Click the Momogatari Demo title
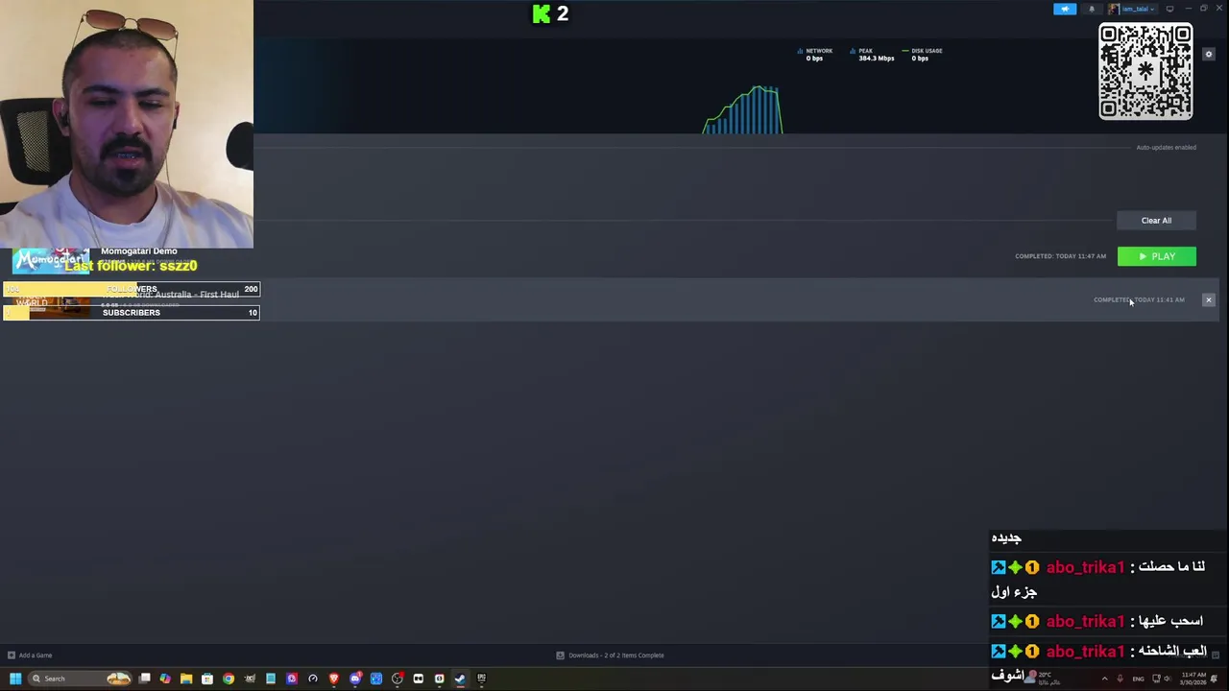The height and width of the screenshot is (691, 1229). [138, 250]
